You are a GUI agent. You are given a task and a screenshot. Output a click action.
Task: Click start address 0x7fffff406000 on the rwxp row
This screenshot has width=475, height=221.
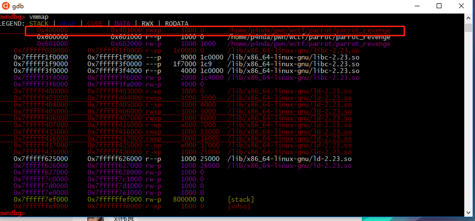(41, 118)
